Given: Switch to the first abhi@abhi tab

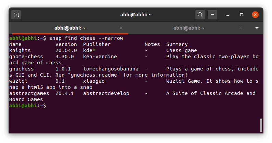Looking at the screenshot, I should click(70, 28).
